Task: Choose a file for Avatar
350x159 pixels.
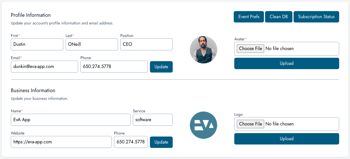Action: [251, 49]
